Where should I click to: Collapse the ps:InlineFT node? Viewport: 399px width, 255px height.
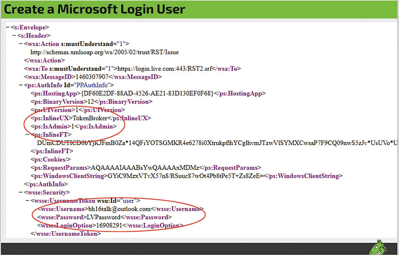tap(27, 135)
